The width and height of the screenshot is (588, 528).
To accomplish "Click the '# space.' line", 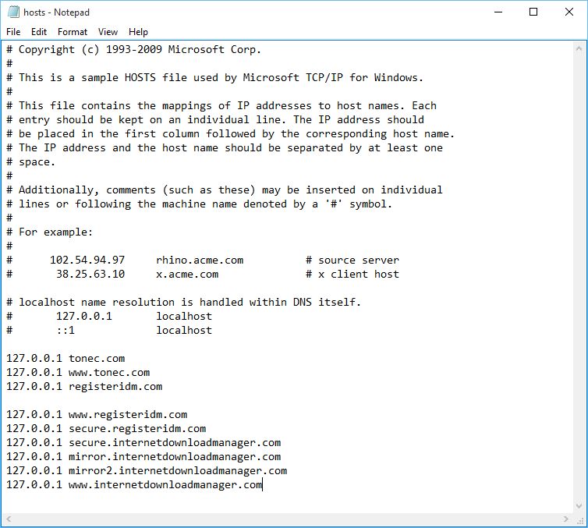I will pyautogui.click(x=30, y=162).
